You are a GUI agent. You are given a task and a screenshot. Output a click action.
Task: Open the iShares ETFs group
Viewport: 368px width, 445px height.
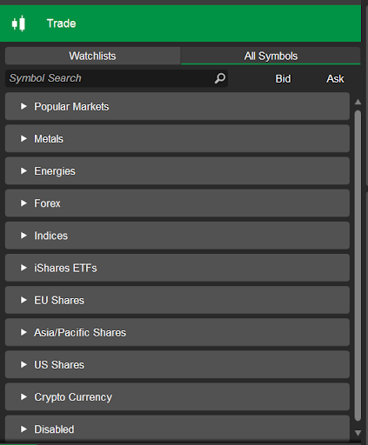(177, 268)
